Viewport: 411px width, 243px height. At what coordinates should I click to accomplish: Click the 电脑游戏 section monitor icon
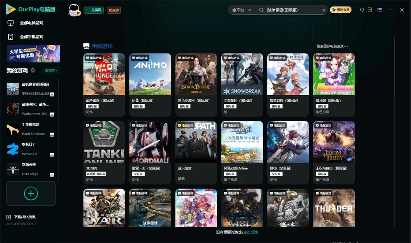(x=86, y=46)
